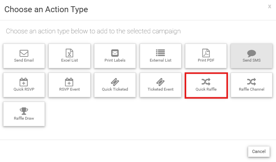Select the Excel List spreadsheet icon
The image size is (276, 162).
(x=69, y=53)
